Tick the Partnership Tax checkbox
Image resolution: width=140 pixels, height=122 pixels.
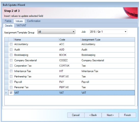(x=11, y=76)
